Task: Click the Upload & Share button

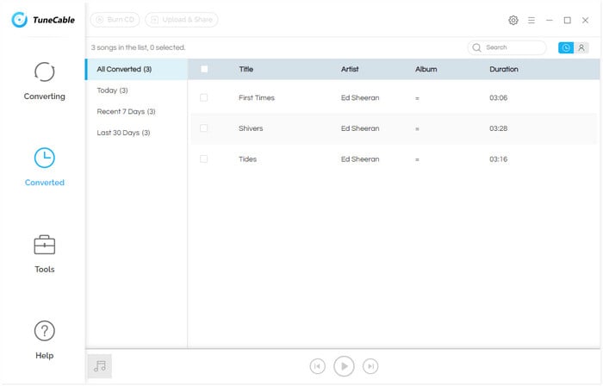Action: tap(182, 20)
